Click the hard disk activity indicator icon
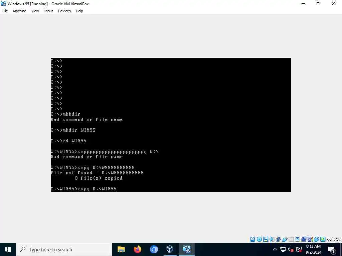The height and width of the screenshot is (256, 342). [x=252, y=239]
